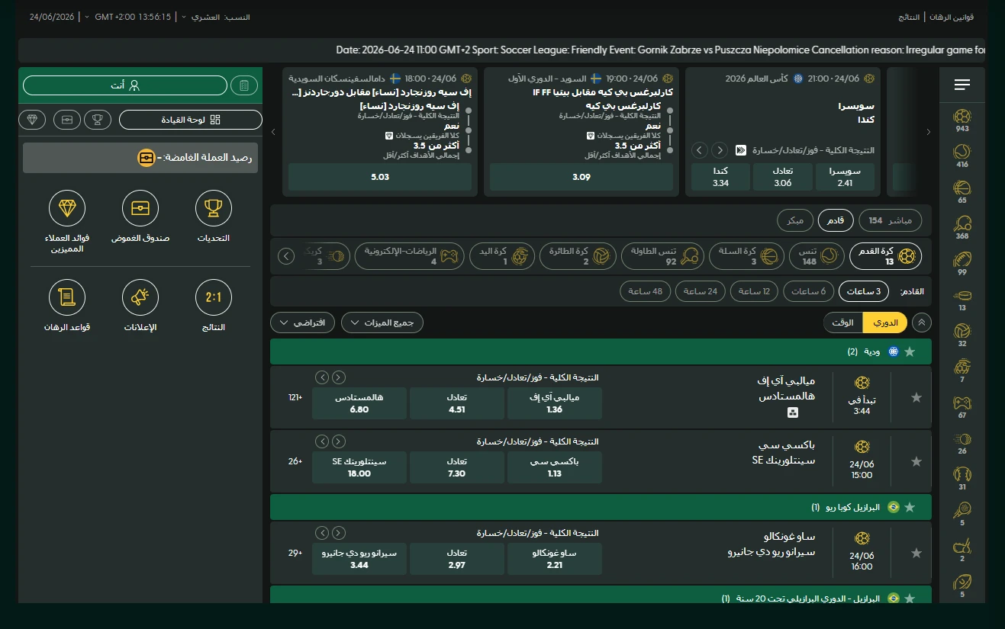Screen dimensions: 1005x629
Task: Click the أنت user account button
Action: tap(125, 85)
